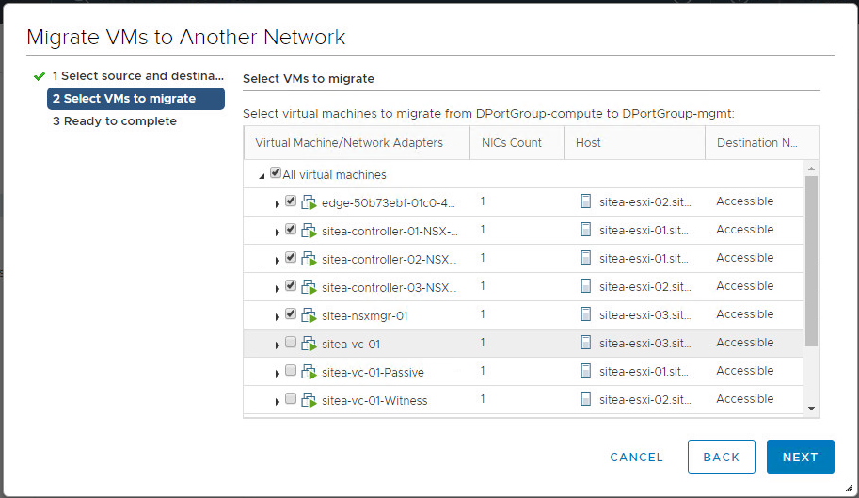Screen dimensions: 859x498
Task: Check the sitea-vc-01 checkbox
Action: [x=291, y=343]
